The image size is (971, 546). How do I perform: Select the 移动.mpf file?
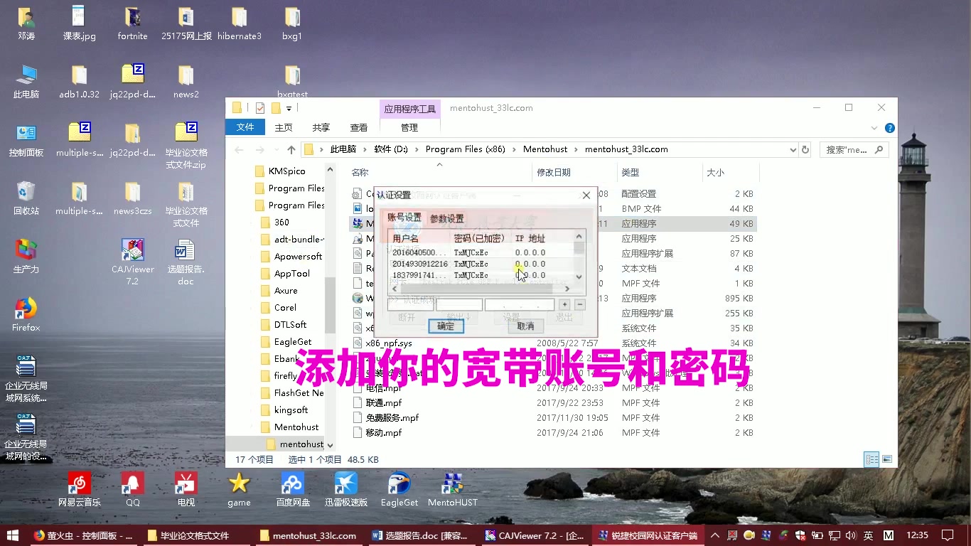(x=384, y=432)
